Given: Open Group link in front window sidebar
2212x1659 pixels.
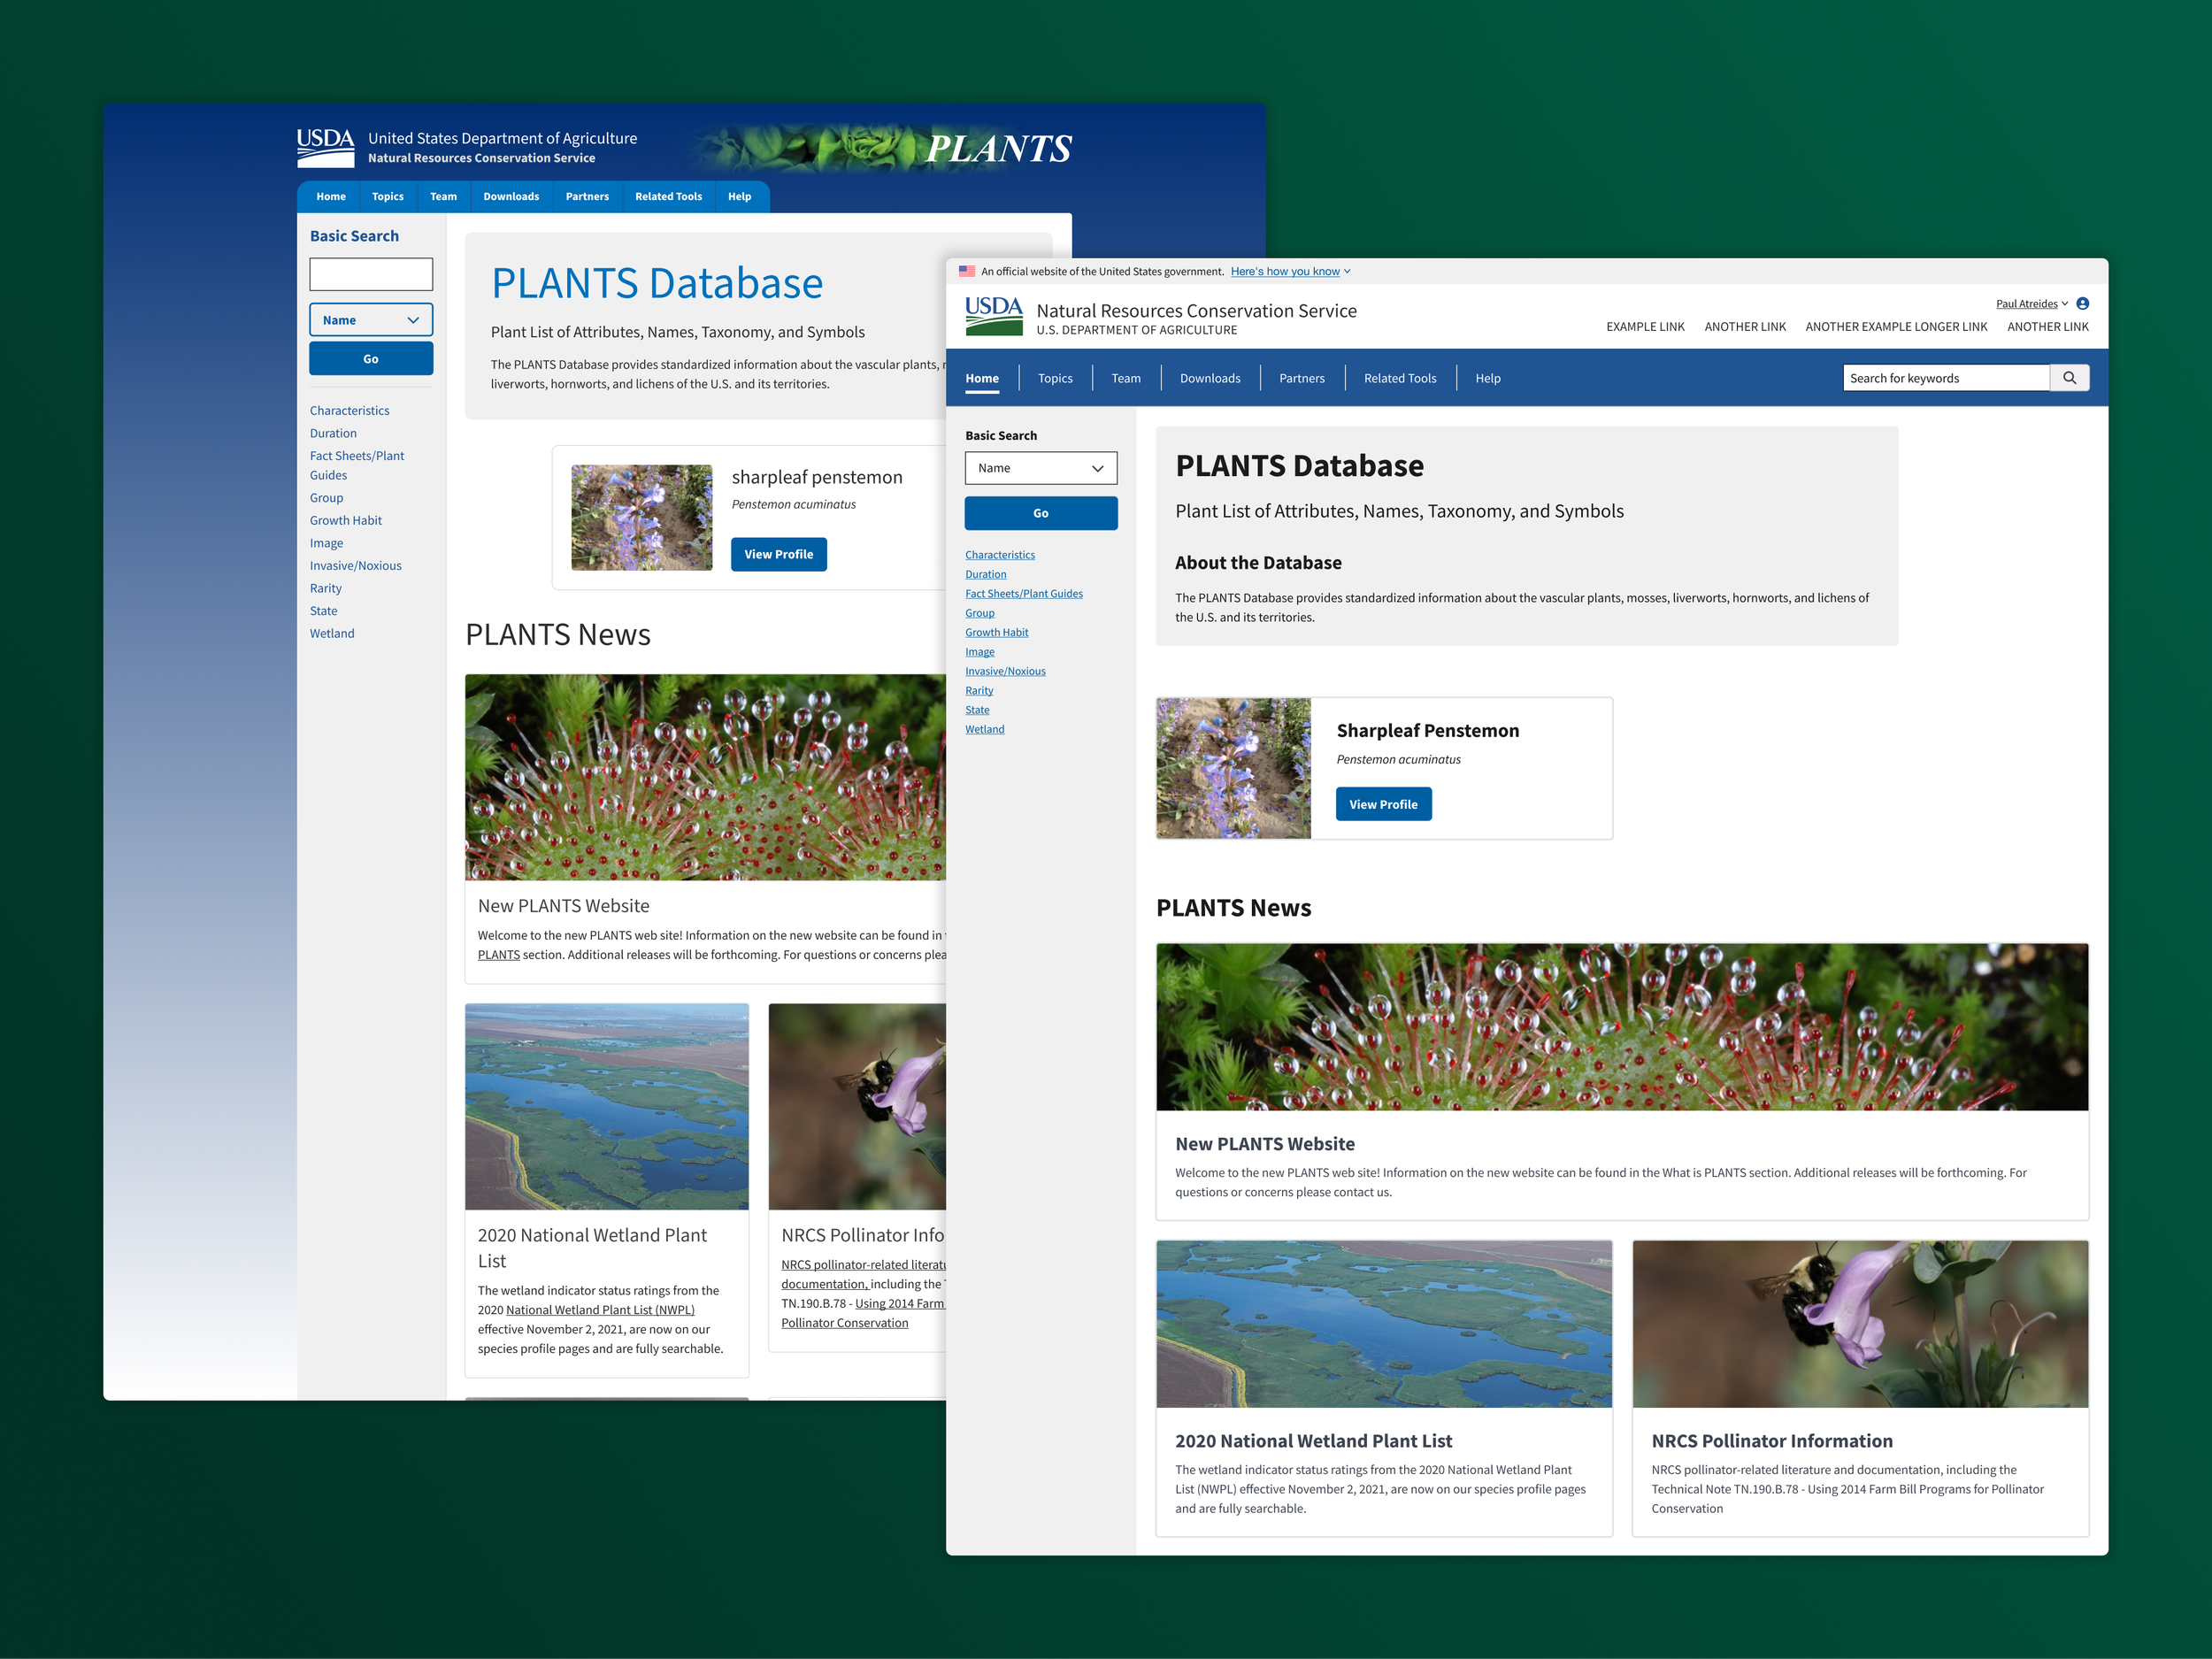Looking at the screenshot, I should click(x=980, y=613).
